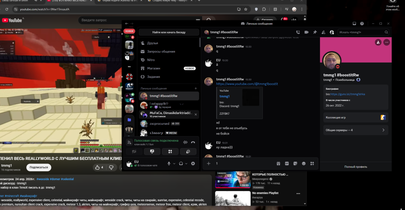Viewport: 405px width, 210px height.
Task: Toggle noise suppression in voice panel
Action: click(x=185, y=142)
